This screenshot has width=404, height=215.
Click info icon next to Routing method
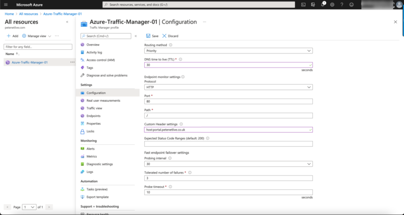point(170,45)
